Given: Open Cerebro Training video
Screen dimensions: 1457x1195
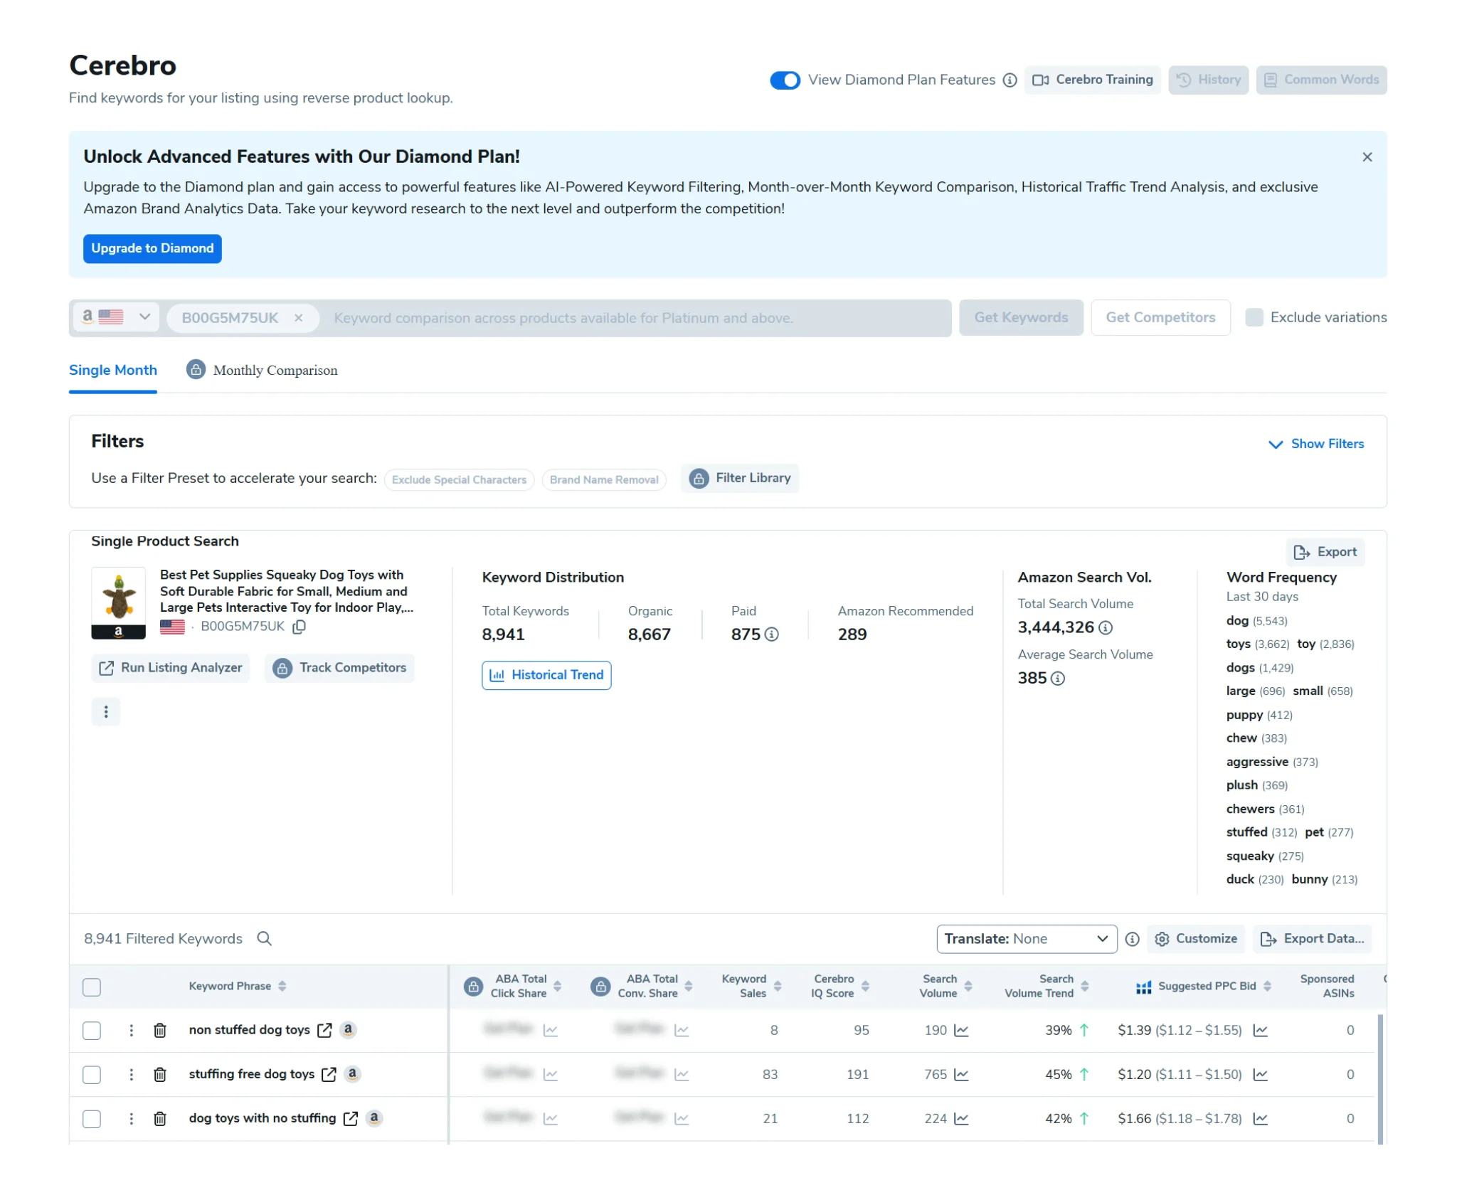Looking at the screenshot, I should click(1092, 80).
